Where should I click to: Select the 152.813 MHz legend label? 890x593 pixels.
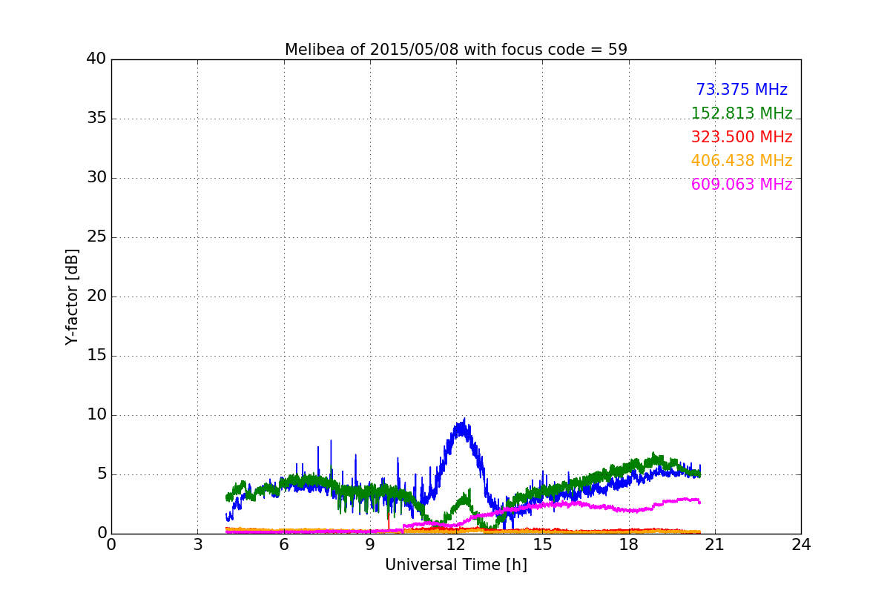[742, 113]
